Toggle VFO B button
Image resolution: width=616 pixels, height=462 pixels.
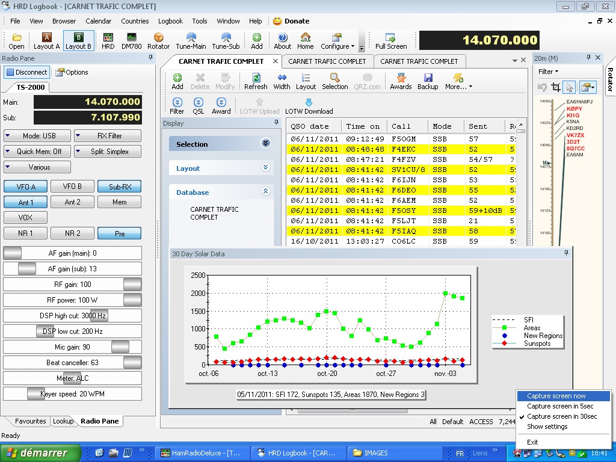tap(72, 186)
